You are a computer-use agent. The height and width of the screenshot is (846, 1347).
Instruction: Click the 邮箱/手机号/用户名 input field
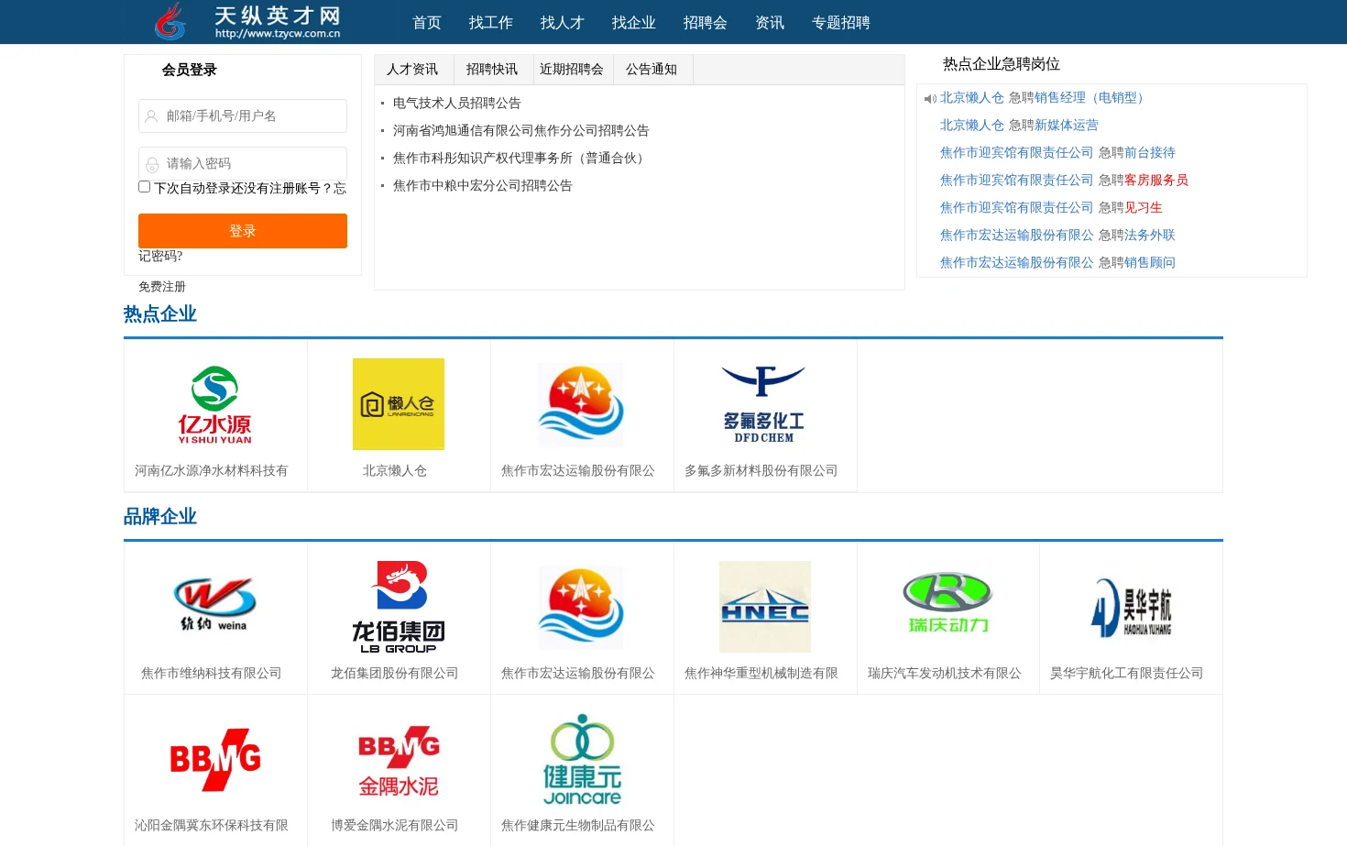pyautogui.click(x=243, y=116)
